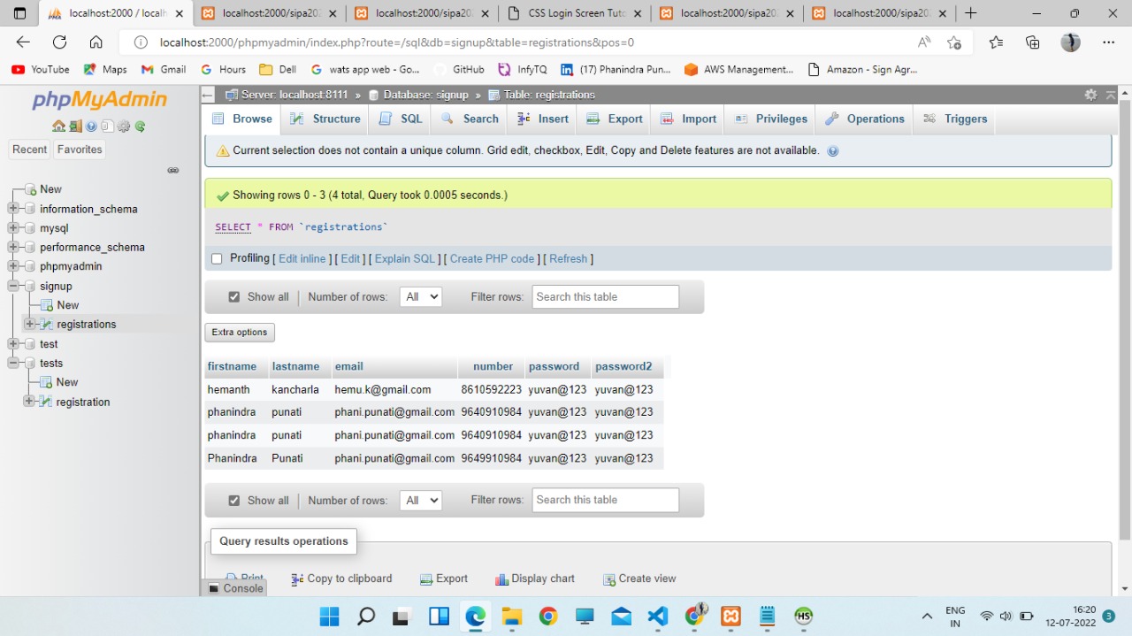Open the Console bar at bottom
1132x636 pixels.
[x=235, y=588]
